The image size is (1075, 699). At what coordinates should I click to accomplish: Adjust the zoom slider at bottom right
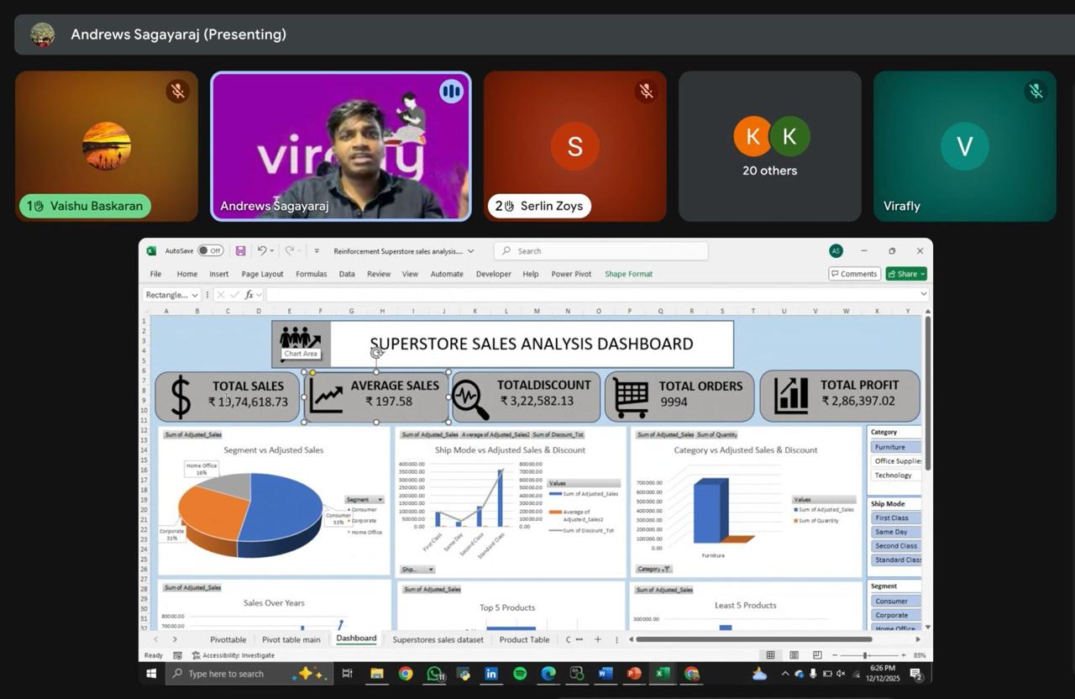[866, 654]
